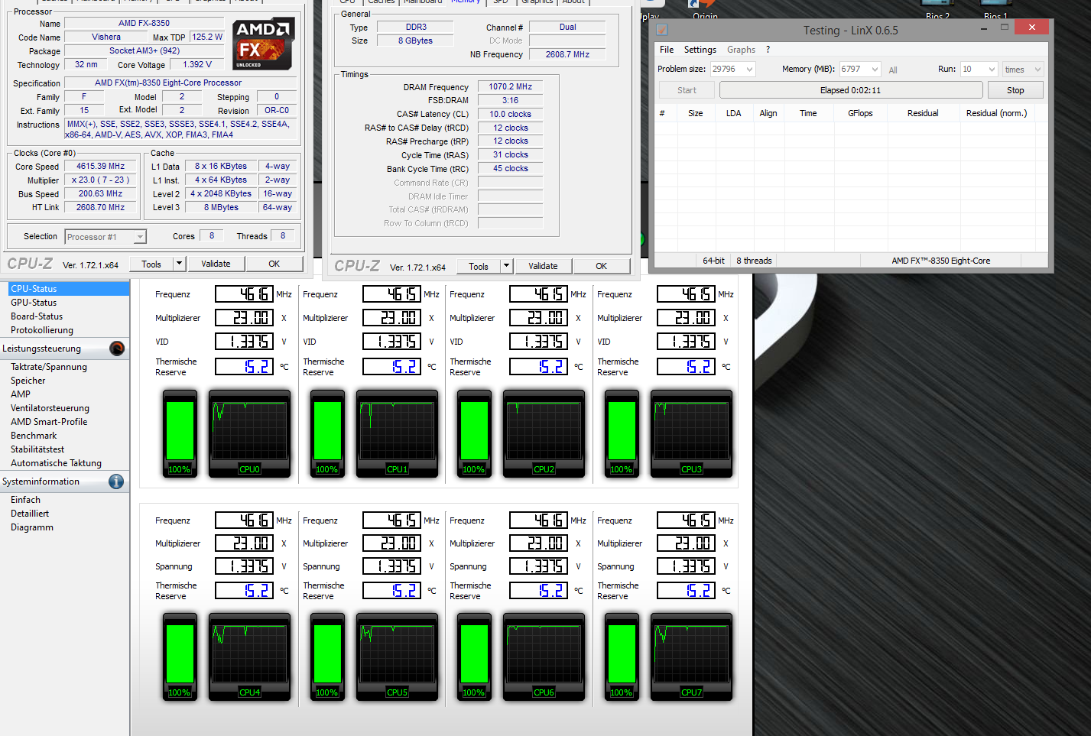Click the CPU7 usage history graph
Image resolution: width=1091 pixels, height=736 pixels.
[691, 657]
